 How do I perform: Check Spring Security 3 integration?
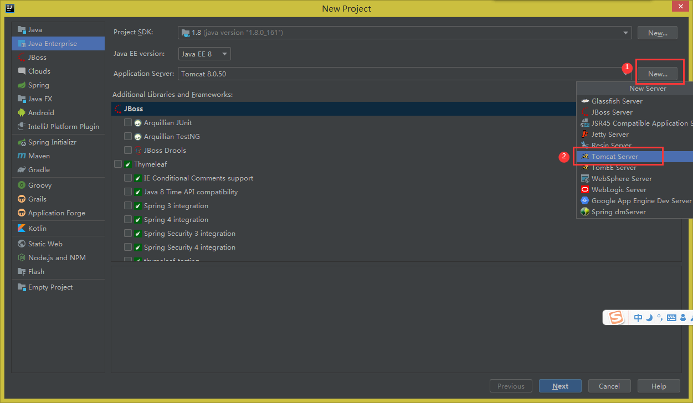[x=128, y=234]
